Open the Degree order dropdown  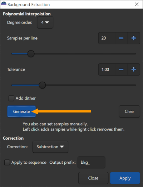coord(45,23)
